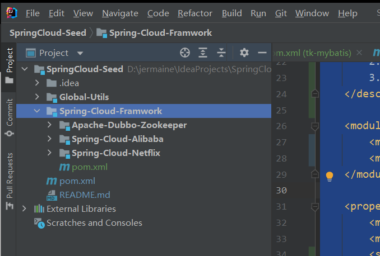This screenshot has width=380, height=256.
Task: Click the yellow lightbulb intention icon
Action: [x=330, y=176]
